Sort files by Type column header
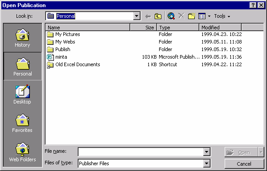Image resolution: width=267 pixels, height=171 pixels. (178, 28)
